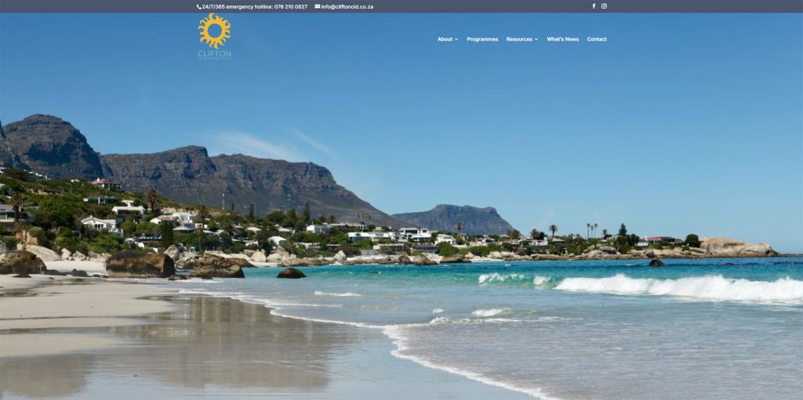
Task: Go to the Programmes page
Action: 482,39
